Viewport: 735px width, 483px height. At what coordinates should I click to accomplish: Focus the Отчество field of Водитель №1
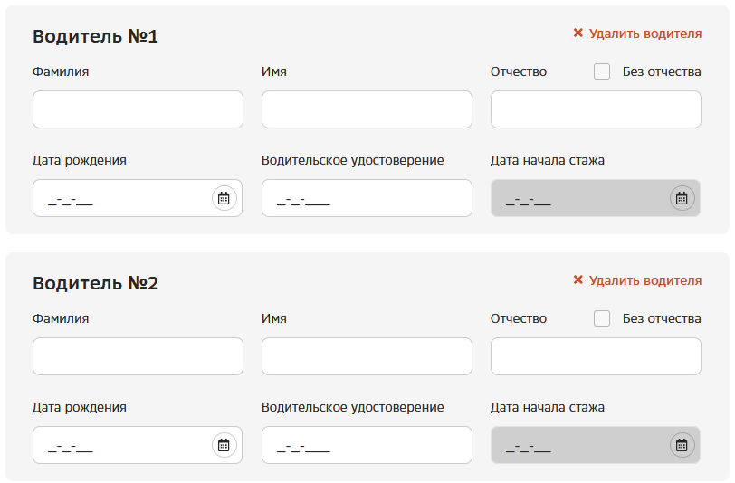[596, 109]
